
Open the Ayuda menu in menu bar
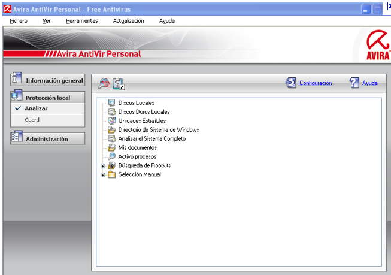pyautogui.click(x=167, y=21)
